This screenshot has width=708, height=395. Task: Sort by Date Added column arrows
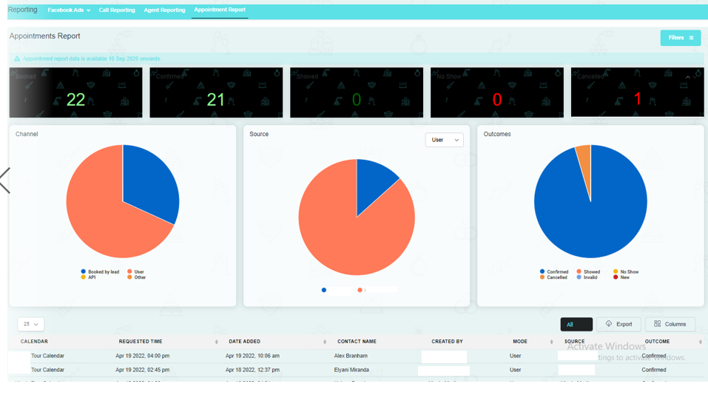point(325,342)
